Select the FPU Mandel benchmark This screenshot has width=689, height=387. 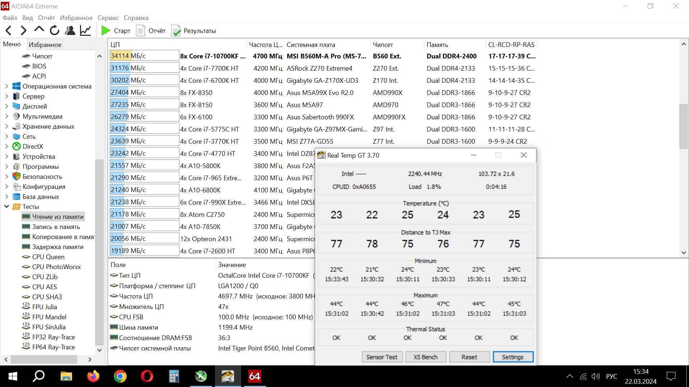(44, 317)
